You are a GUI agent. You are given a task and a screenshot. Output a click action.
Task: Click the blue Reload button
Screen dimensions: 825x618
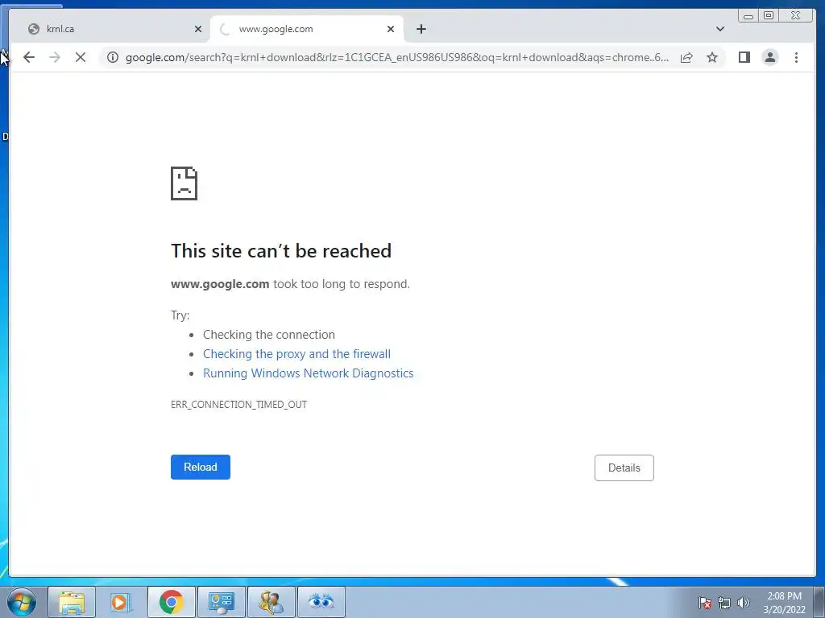pos(201,467)
